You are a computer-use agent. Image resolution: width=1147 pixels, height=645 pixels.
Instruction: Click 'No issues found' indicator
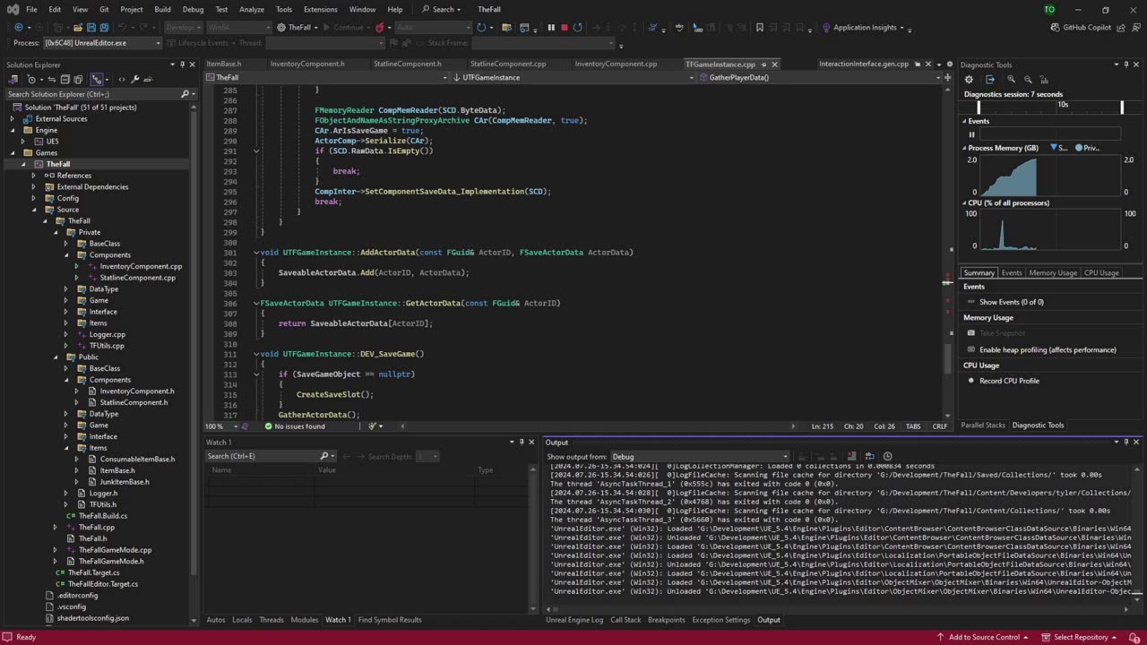pos(294,426)
